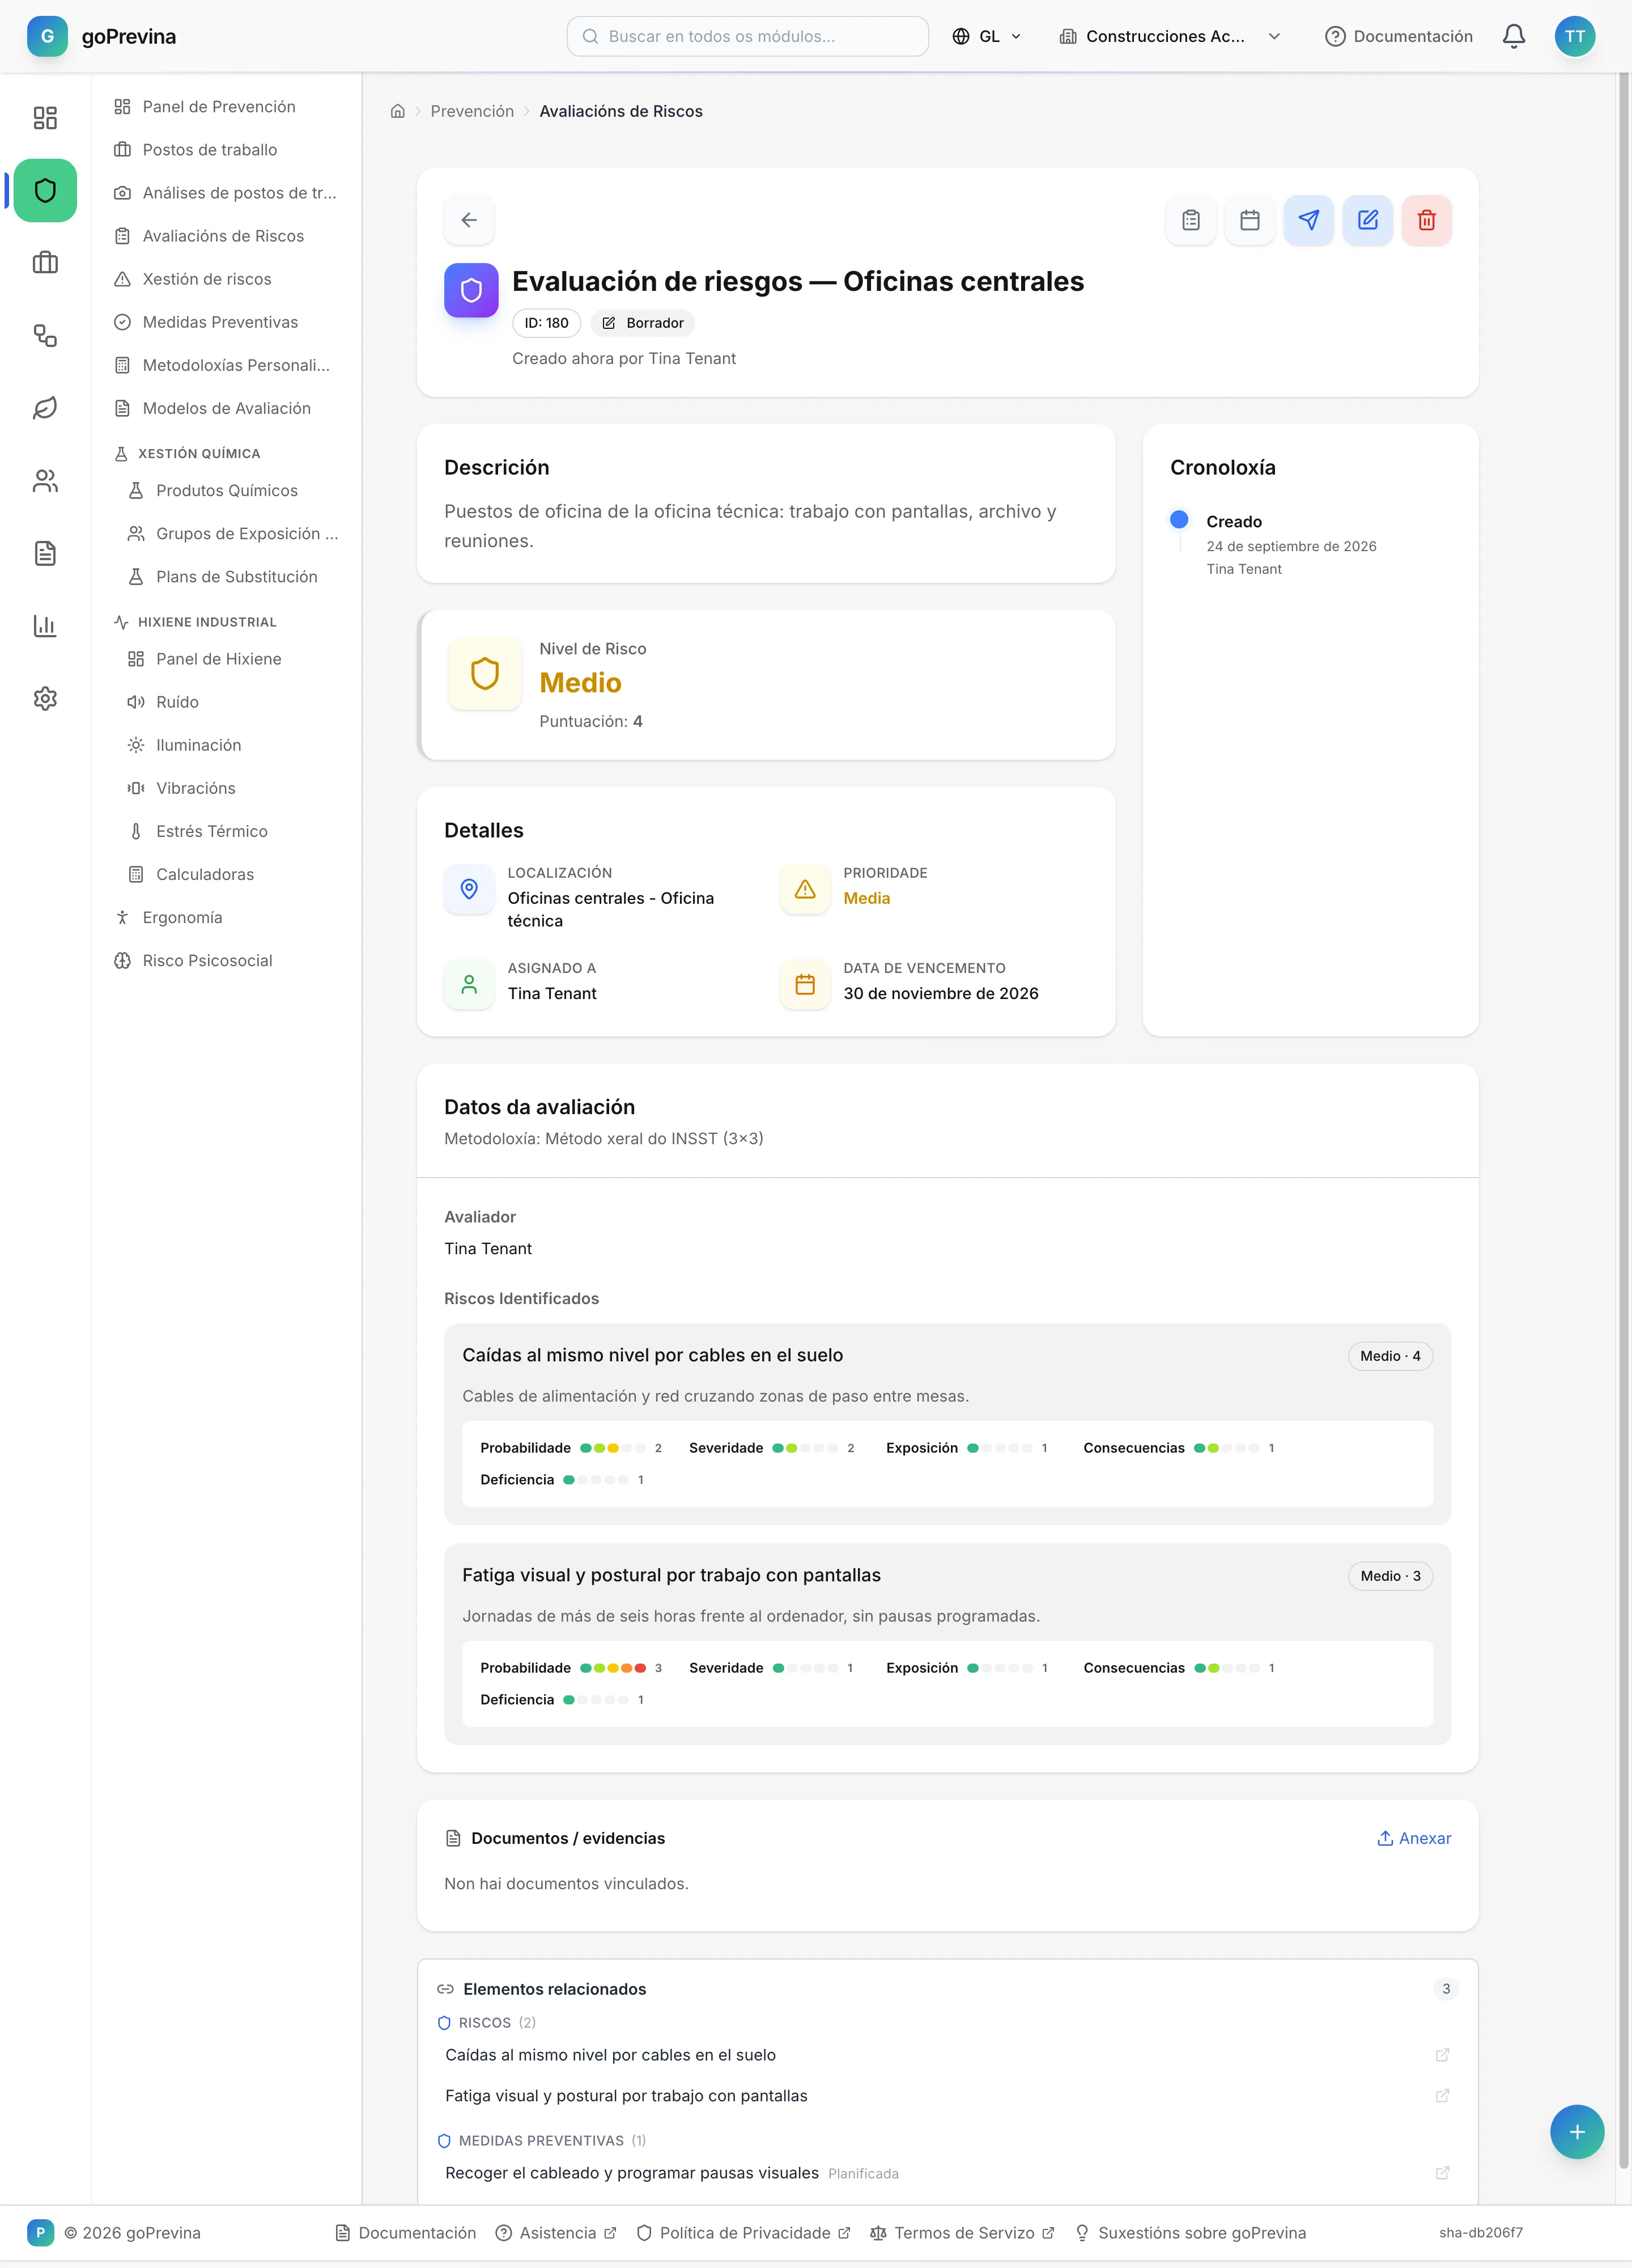Open Plans de Substitución in the sidebar
This screenshot has height=2268, width=1632.
pyautogui.click(x=233, y=577)
